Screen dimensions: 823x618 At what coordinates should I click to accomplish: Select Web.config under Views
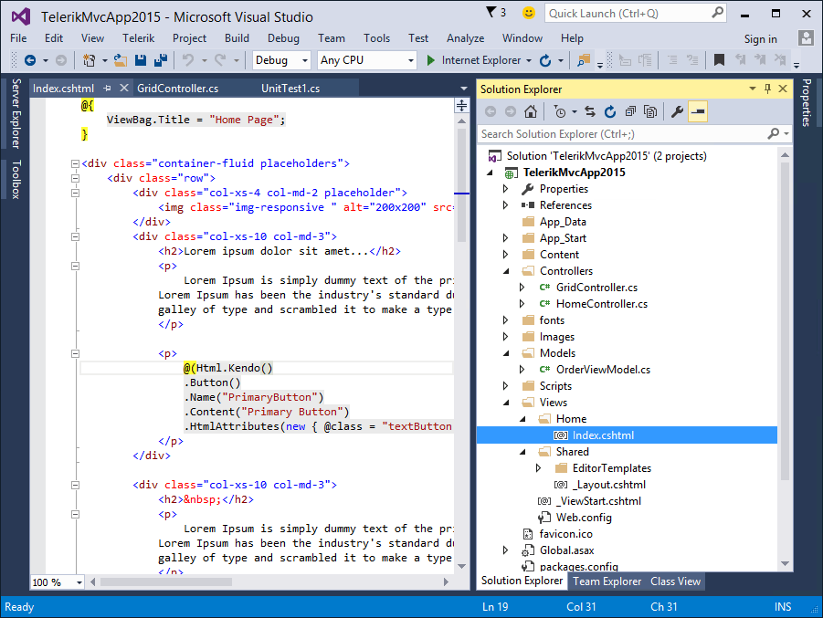[584, 518]
